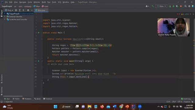Image resolution: width=195 pixels, height=110 pixels.
Task: Open the Window menu
Action: click(66, 2)
